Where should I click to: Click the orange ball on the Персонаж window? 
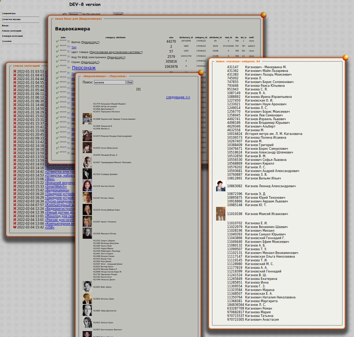tap(201, 72)
